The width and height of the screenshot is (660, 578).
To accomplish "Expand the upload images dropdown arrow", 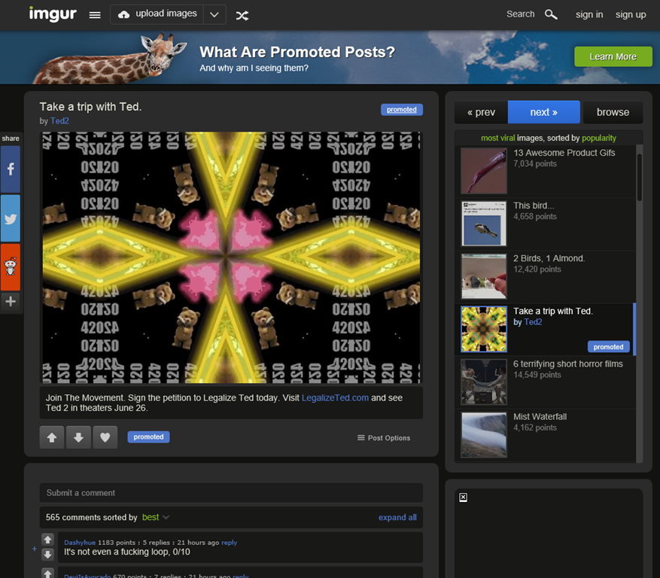I will point(214,15).
